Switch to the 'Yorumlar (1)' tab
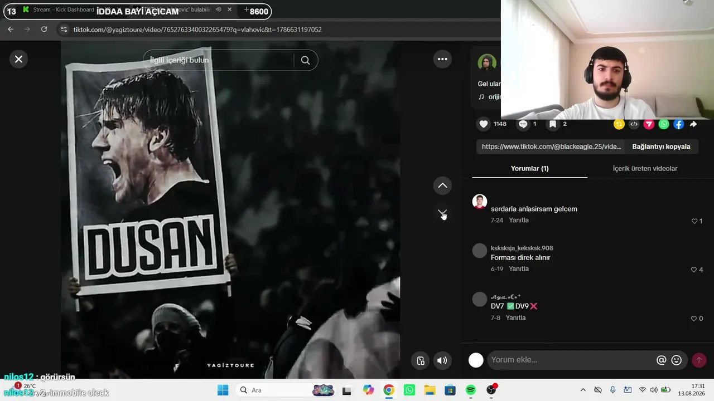Screen dimensions: 714x401 point(530,168)
